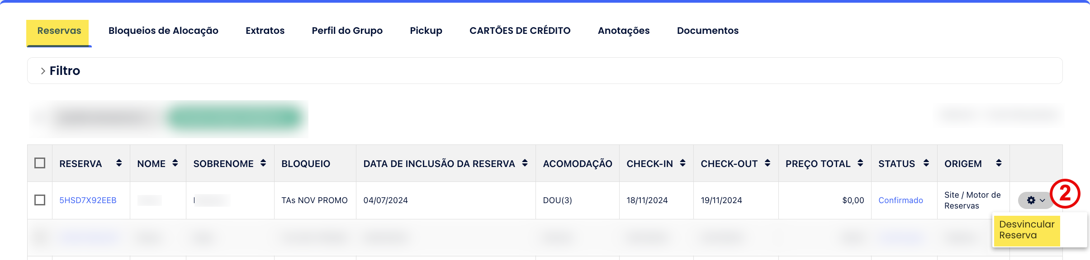
Task: Sort by ORIGEM column arrows
Action: pyautogui.click(x=999, y=163)
